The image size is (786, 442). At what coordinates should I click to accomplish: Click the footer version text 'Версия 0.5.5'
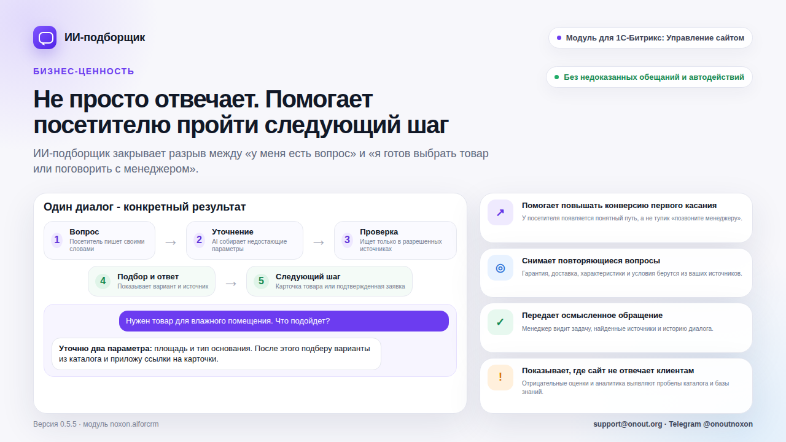96,424
